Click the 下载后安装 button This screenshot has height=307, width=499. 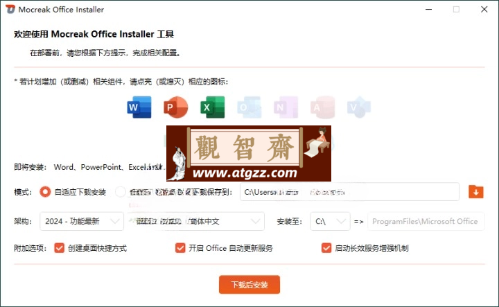pyautogui.click(x=249, y=284)
